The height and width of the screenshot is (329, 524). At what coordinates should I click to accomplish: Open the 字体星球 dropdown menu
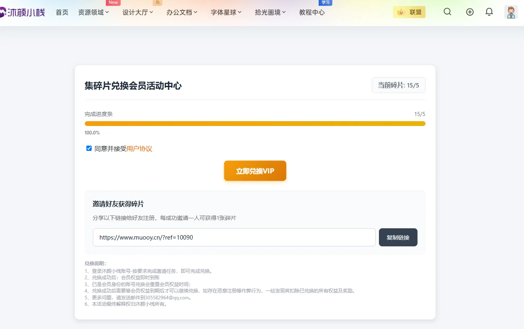(x=226, y=12)
